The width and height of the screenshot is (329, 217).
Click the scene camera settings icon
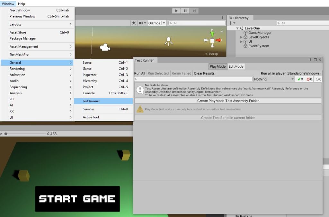point(141,23)
